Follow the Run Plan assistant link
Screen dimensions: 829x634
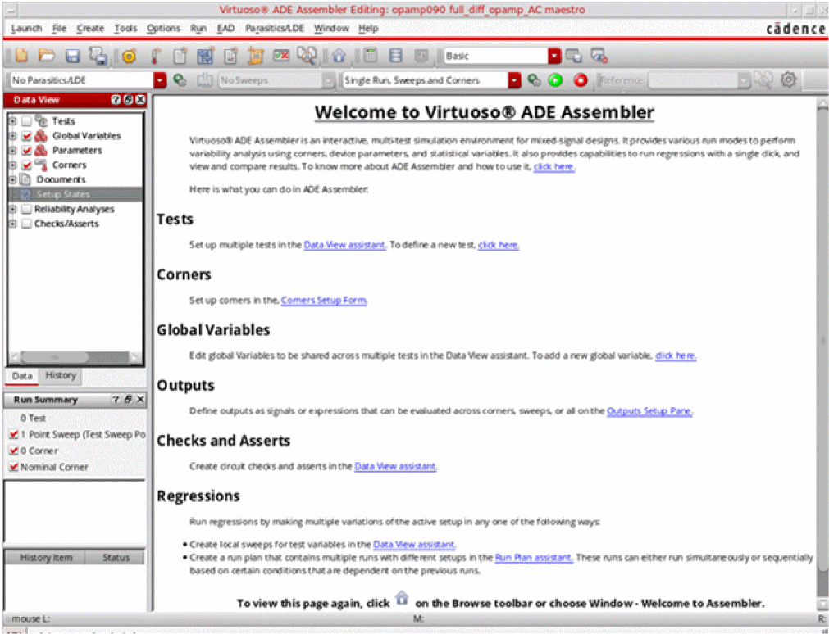click(534, 558)
